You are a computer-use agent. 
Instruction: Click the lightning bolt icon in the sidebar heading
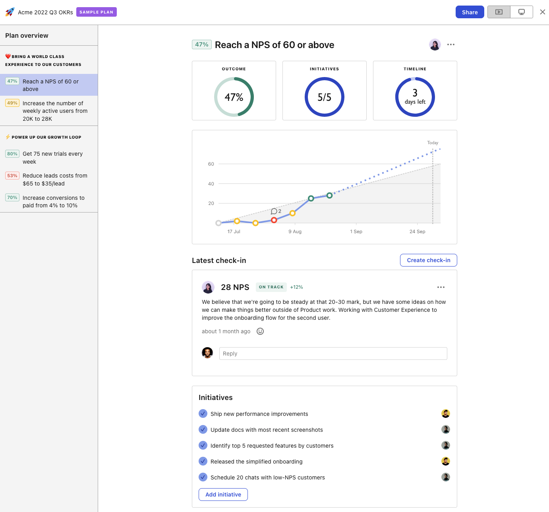point(8,137)
